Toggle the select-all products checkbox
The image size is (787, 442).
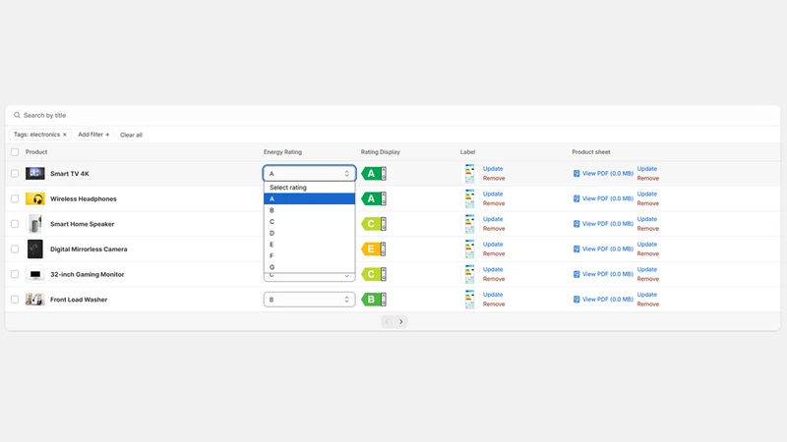(15, 152)
